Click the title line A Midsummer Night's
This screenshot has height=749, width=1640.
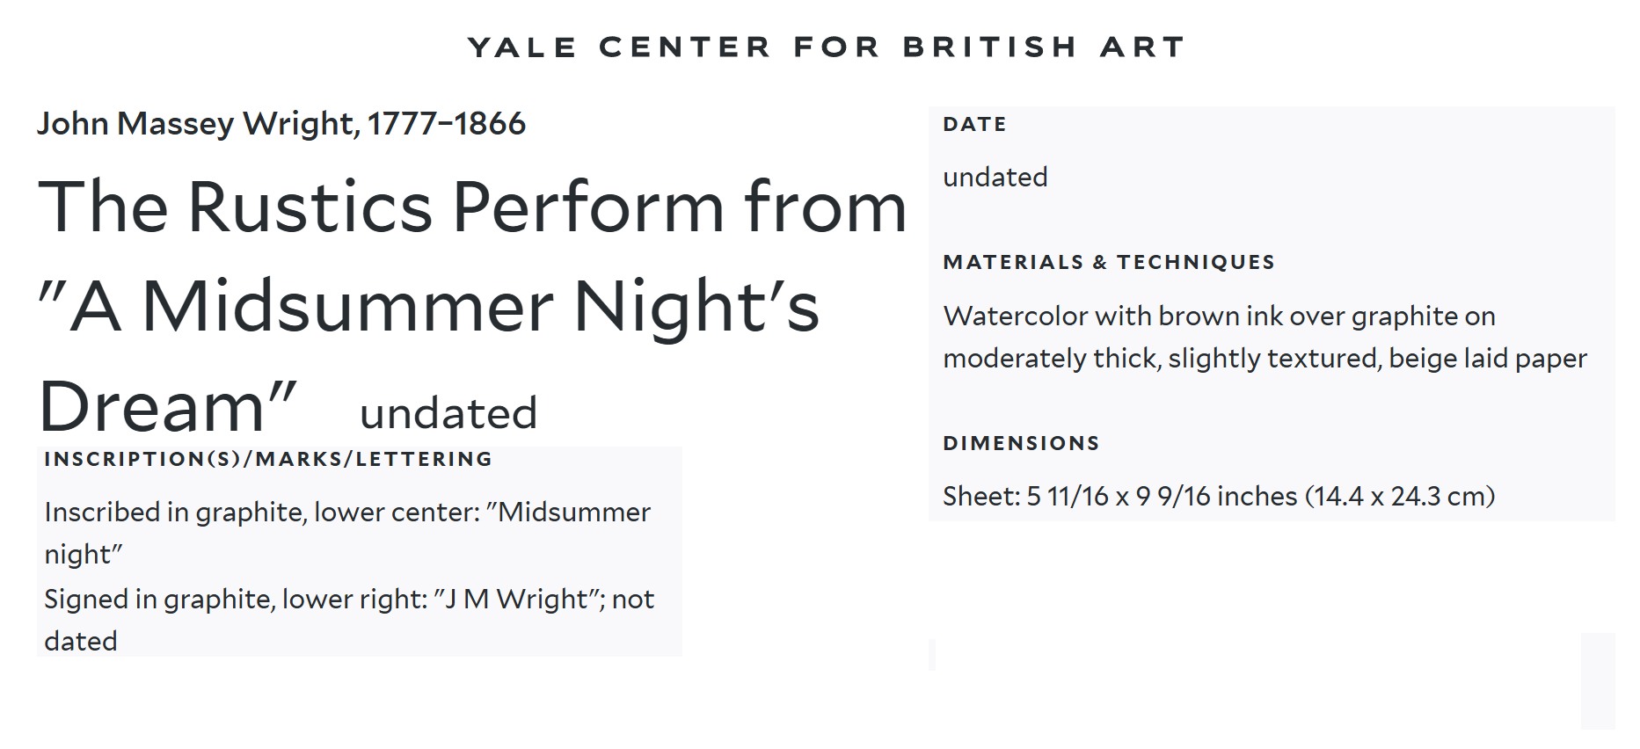click(429, 307)
